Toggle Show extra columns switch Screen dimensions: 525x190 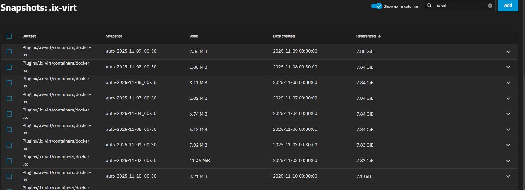click(377, 6)
